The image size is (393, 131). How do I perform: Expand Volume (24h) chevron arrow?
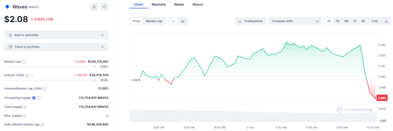pos(32,75)
